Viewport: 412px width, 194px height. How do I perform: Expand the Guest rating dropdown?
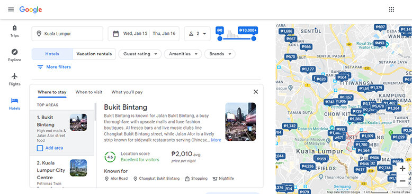pyautogui.click(x=140, y=54)
